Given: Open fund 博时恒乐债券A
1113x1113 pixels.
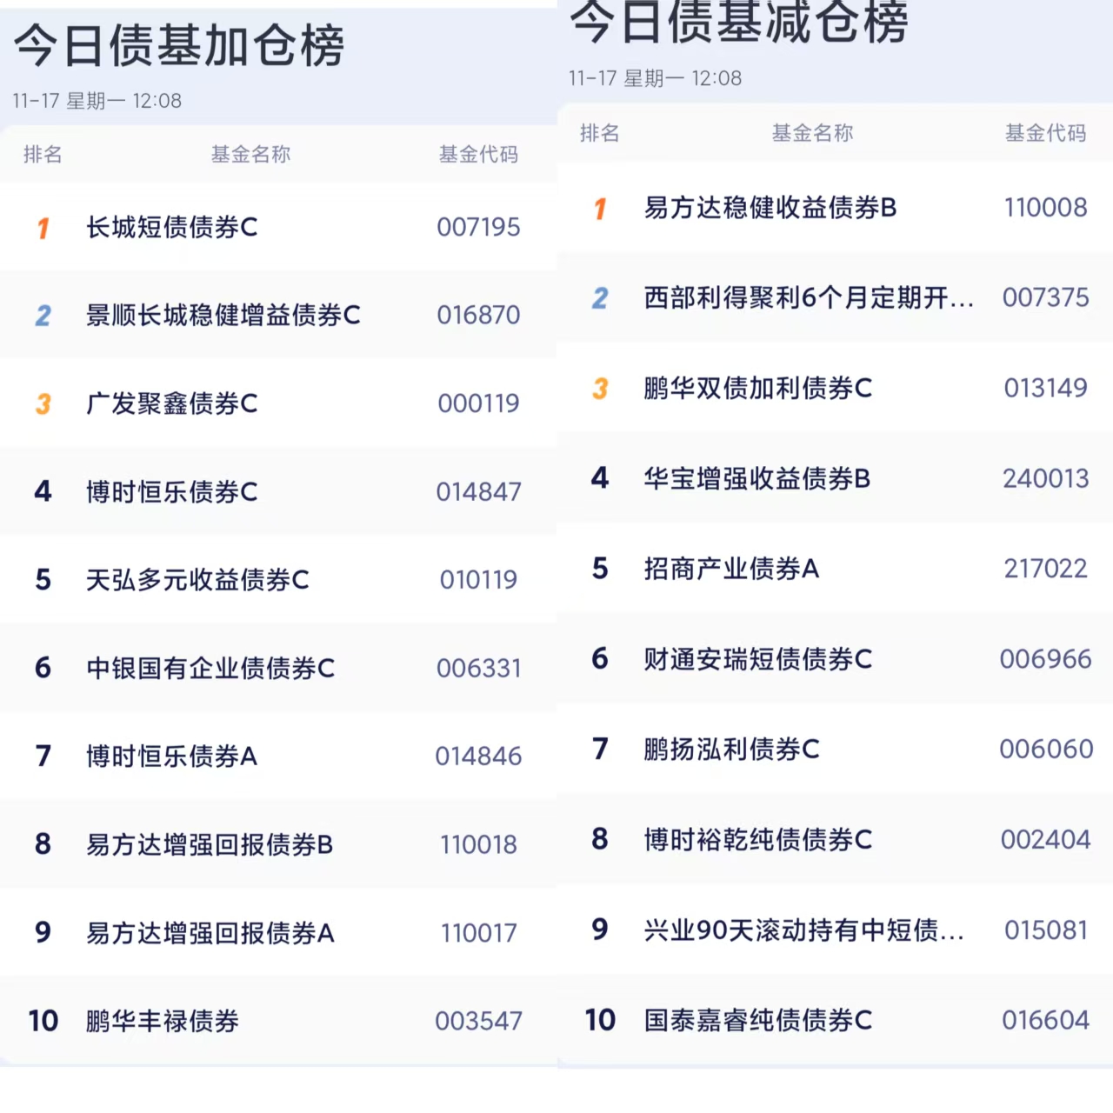Looking at the screenshot, I should 171,756.
